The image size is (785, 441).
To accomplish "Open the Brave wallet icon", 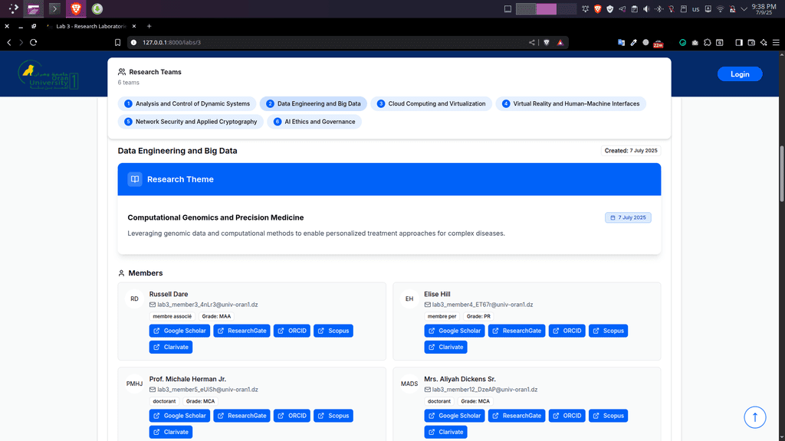I will coord(751,43).
